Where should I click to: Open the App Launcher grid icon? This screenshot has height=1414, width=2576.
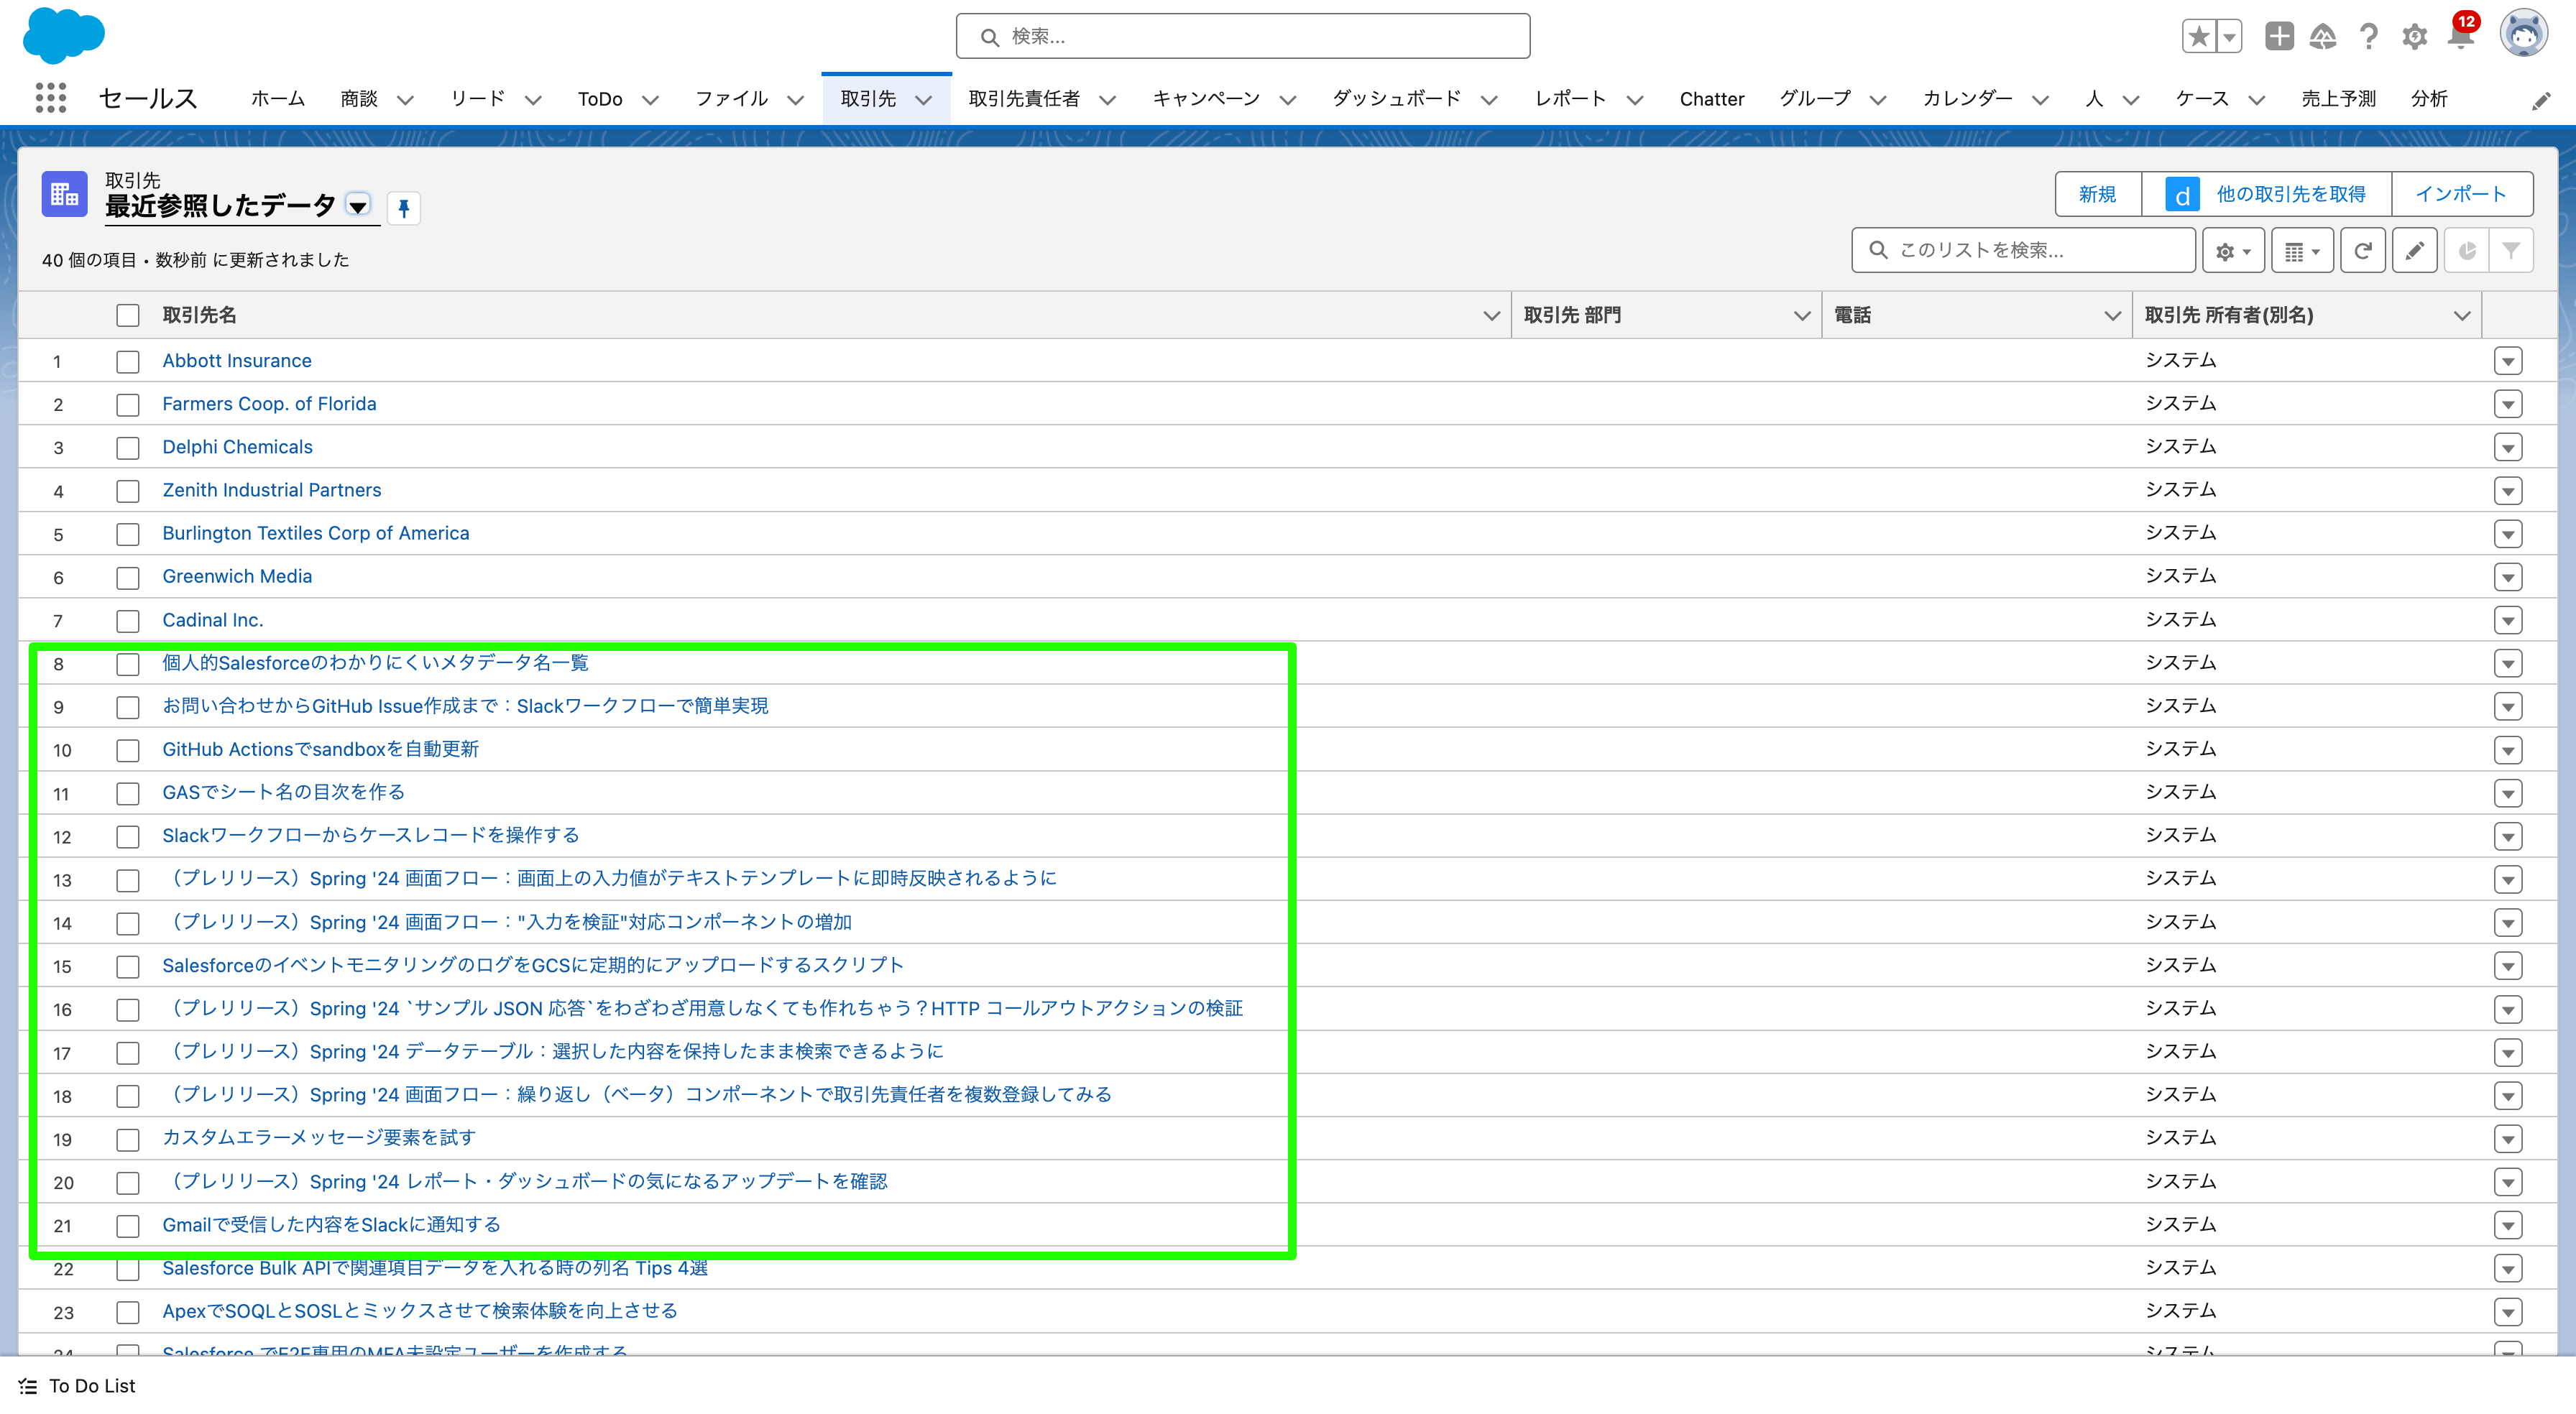pyautogui.click(x=49, y=97)
